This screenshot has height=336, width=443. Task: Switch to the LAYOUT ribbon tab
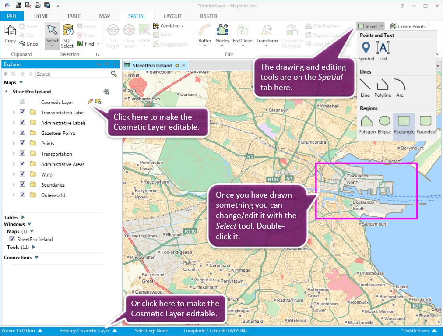[172, 16]
